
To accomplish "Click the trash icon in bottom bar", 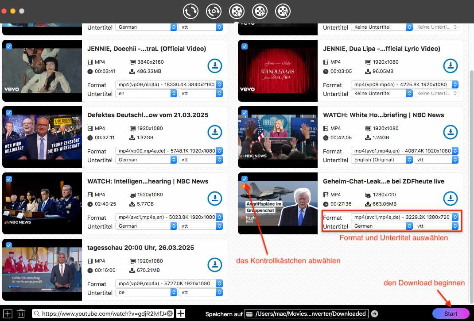I will coord(21,313).
